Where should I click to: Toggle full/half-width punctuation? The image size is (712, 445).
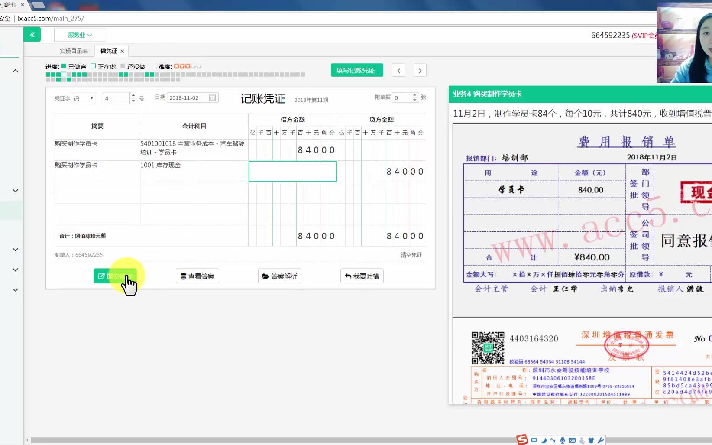coord(553,440)
